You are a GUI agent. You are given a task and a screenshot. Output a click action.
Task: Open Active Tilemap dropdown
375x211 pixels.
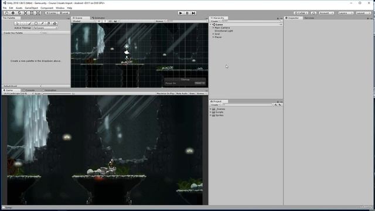click(45, 28)
